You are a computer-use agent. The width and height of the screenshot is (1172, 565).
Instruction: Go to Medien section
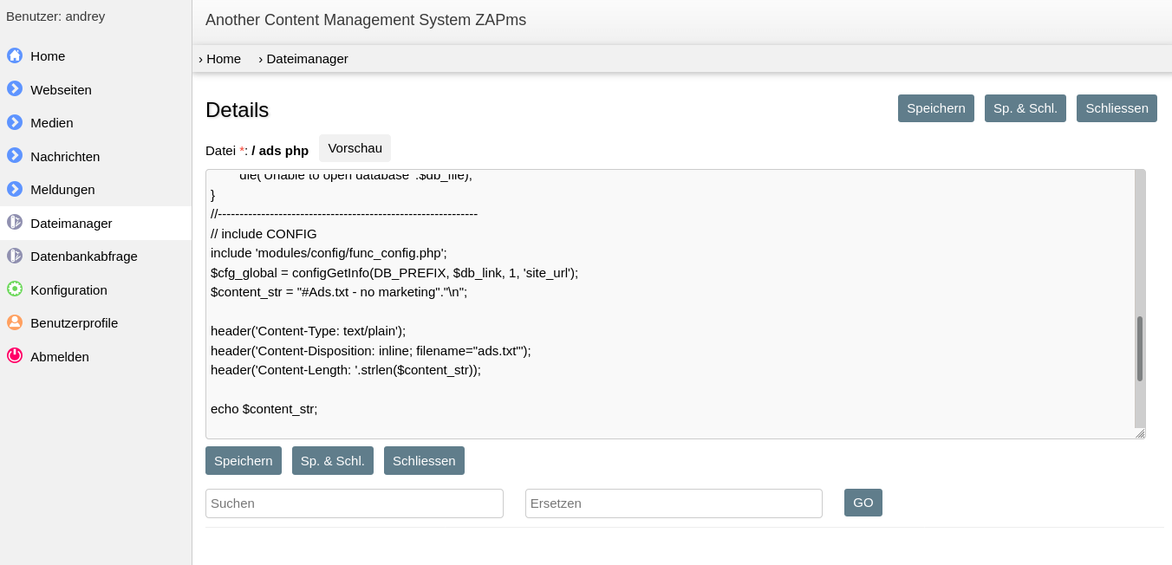[x=95, y=123]
